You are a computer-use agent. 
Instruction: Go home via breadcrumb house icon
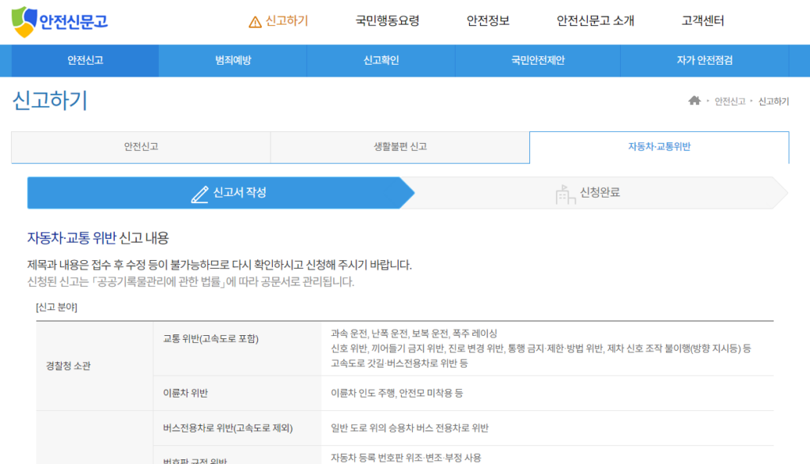click(x=695, y=100)
